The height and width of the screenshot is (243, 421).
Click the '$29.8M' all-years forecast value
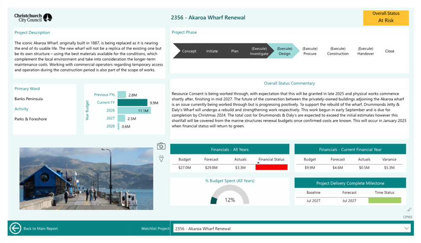pos(211,167)
